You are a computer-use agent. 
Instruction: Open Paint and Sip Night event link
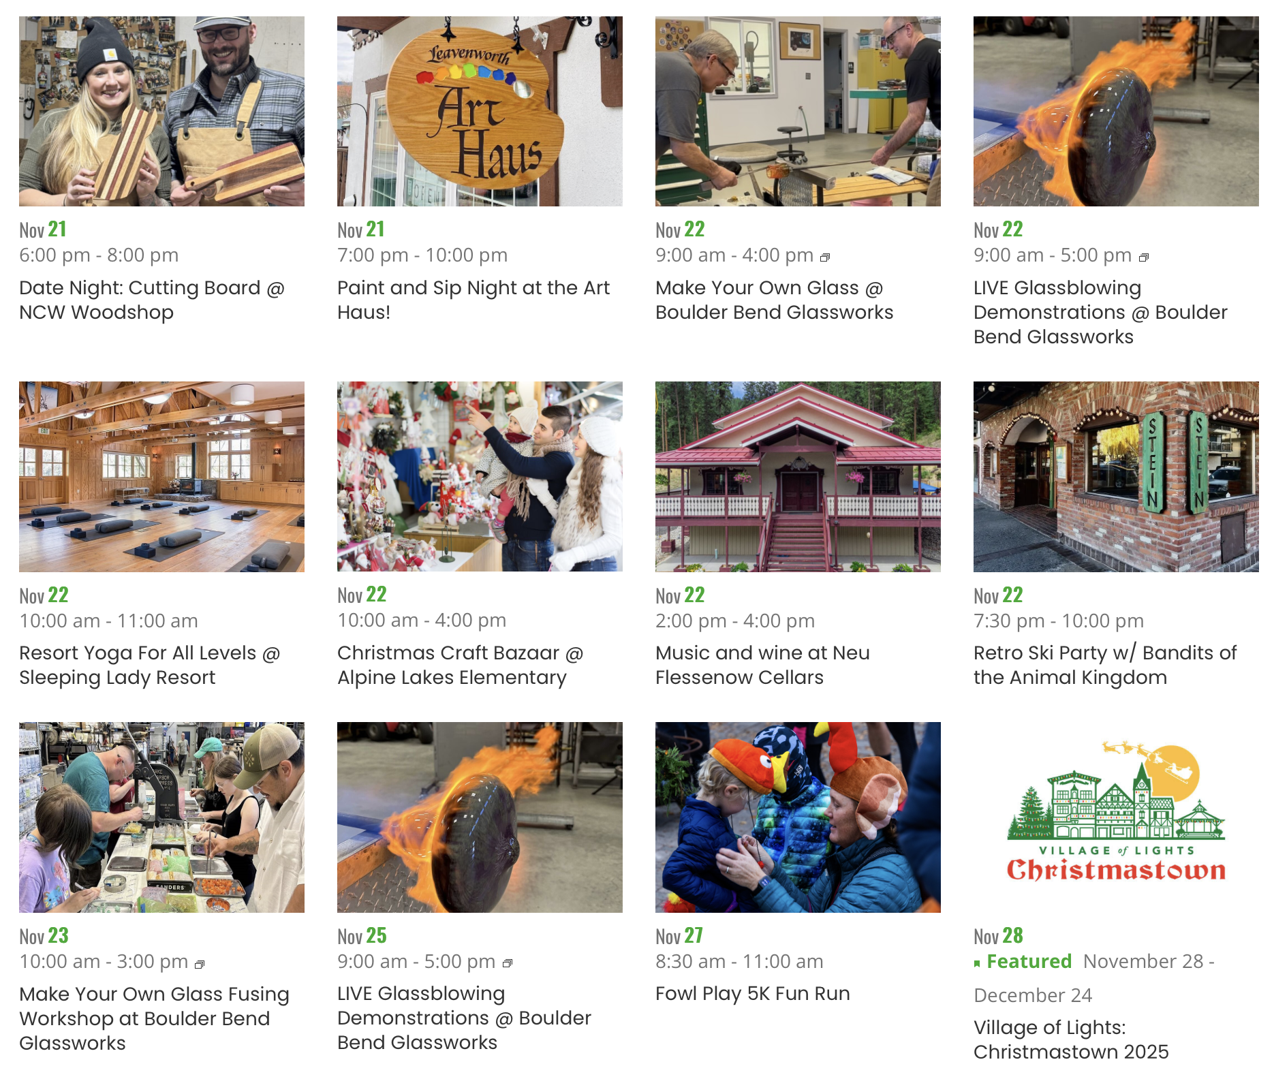point(473,300)
